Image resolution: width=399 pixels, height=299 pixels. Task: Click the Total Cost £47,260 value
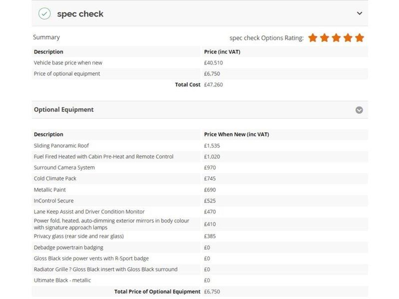tap(213, 85)
